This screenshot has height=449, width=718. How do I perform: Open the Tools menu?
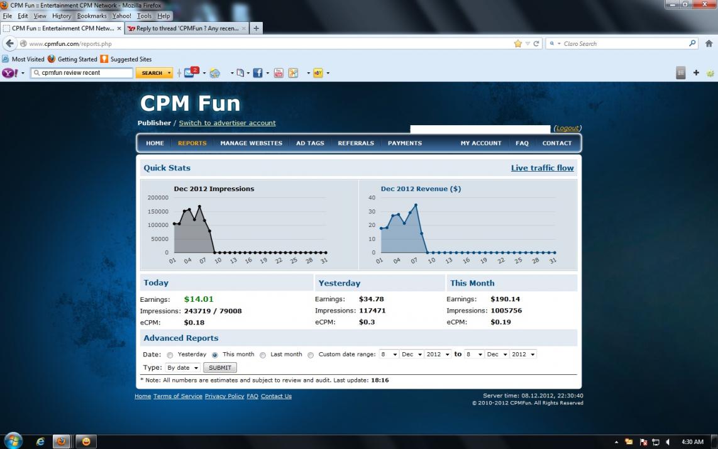[x=144, y=16]
